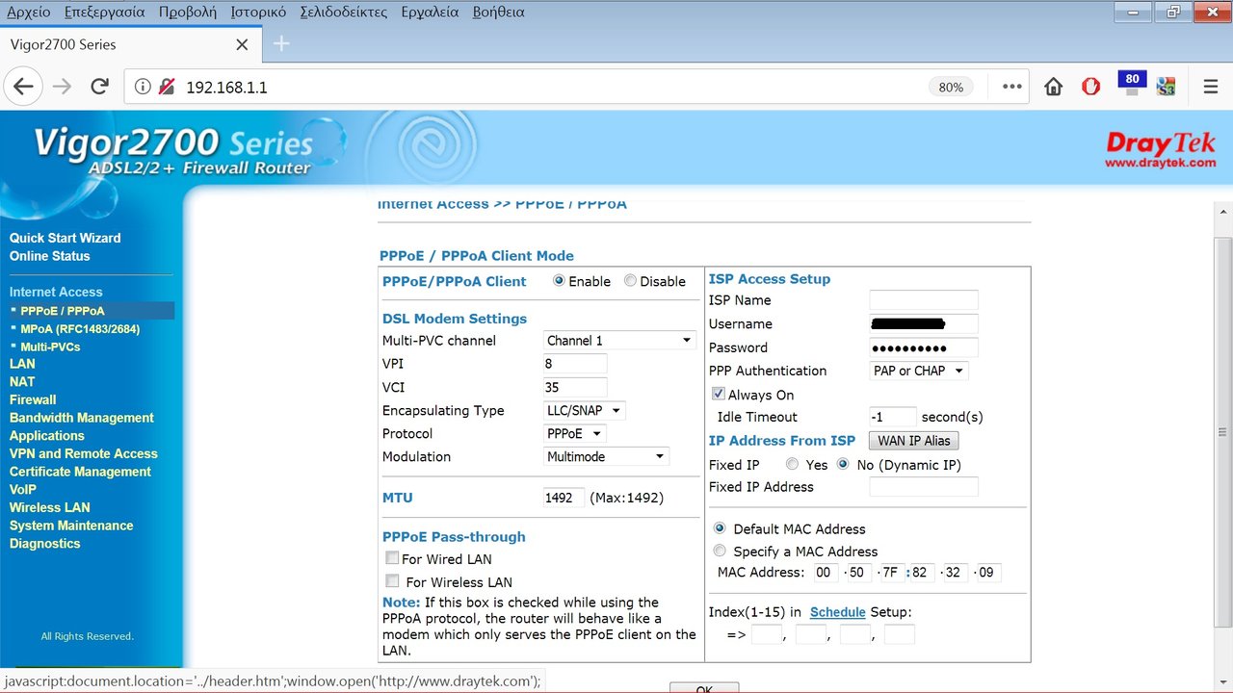Click the Home icon in toolbar
Viewport: 1233px width, 693px height.
click(1054, 87)
